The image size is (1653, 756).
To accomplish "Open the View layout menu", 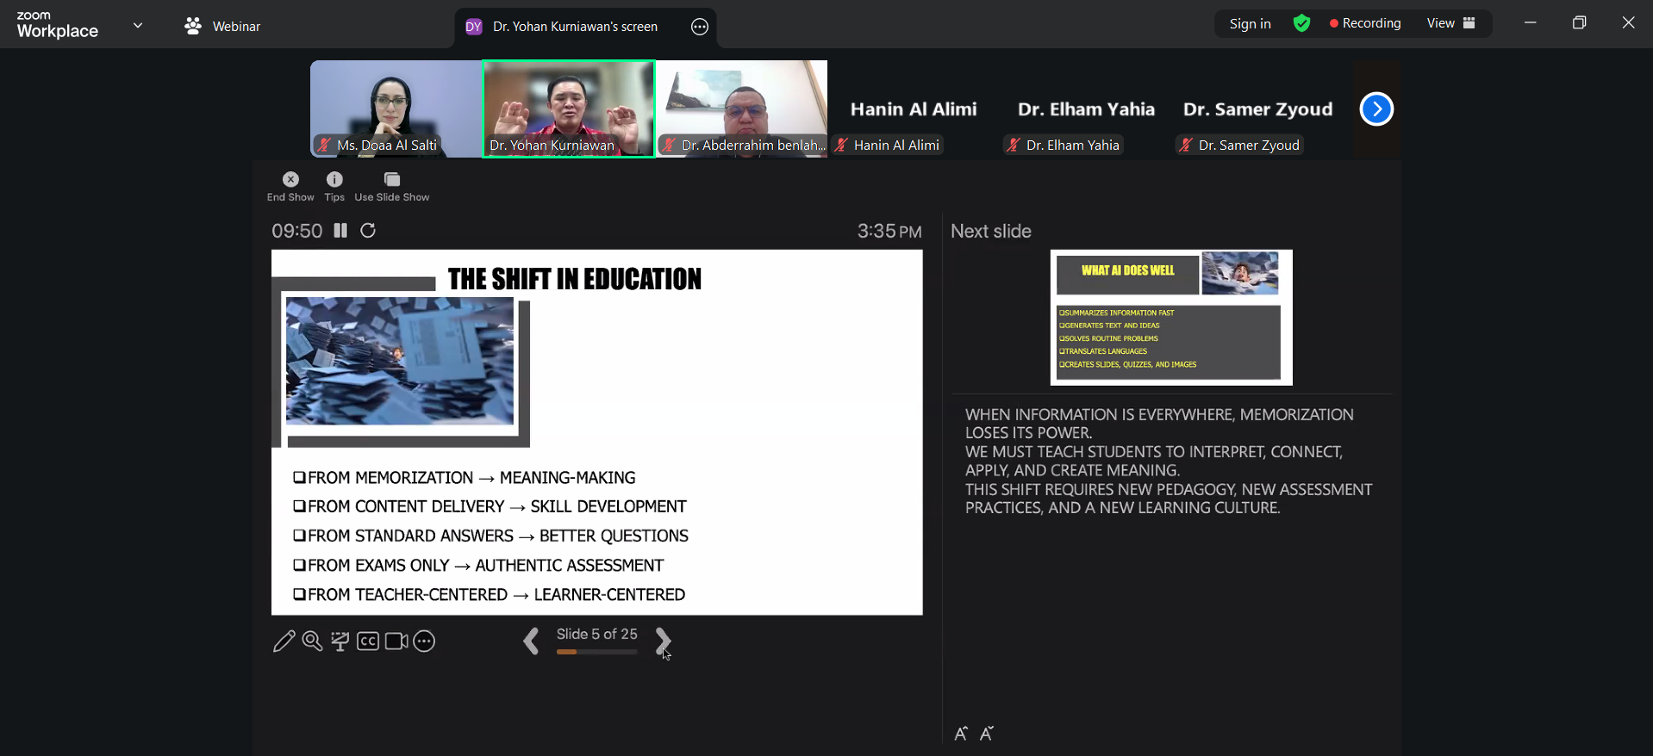I will click(x=1451, y=23).
